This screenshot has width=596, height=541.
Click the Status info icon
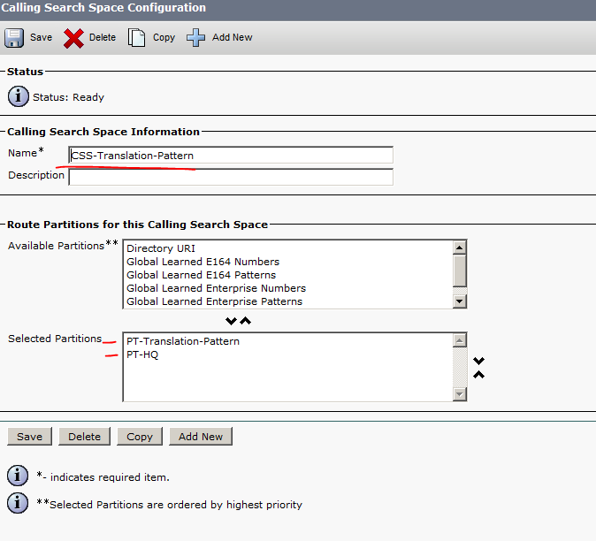[x=18, y=96]
